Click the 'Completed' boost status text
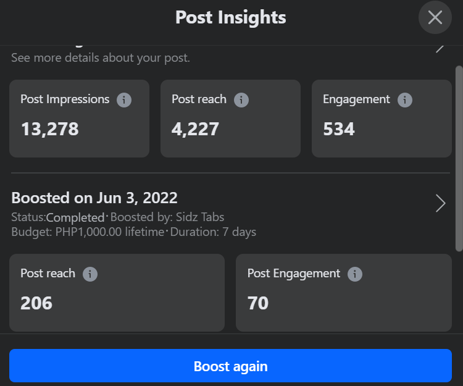Viewport: 463px width, 386px height. click(x=75, y=217)
